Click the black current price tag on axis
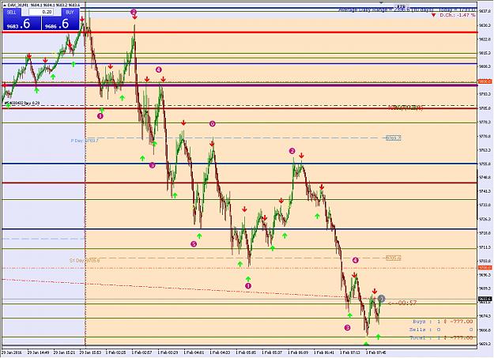Image resolution: width=494 pixels, height=358 pixels. [x=485, y=299]
